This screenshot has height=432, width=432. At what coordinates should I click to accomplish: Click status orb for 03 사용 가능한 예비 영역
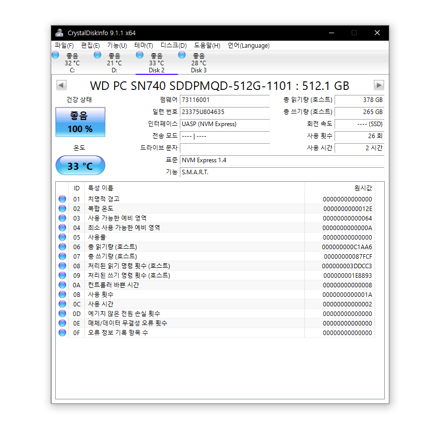62,218
